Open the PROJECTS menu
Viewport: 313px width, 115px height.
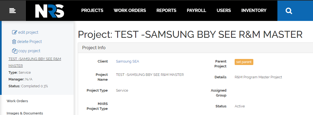[92, 11]
